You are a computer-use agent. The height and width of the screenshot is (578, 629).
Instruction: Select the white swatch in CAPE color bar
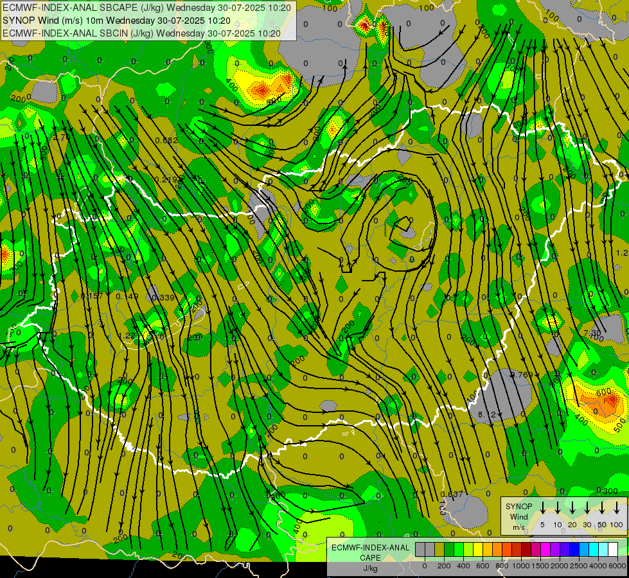(613, 549)
